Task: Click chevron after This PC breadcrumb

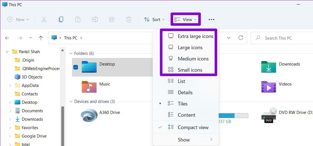Action: (x=81, y=38)
